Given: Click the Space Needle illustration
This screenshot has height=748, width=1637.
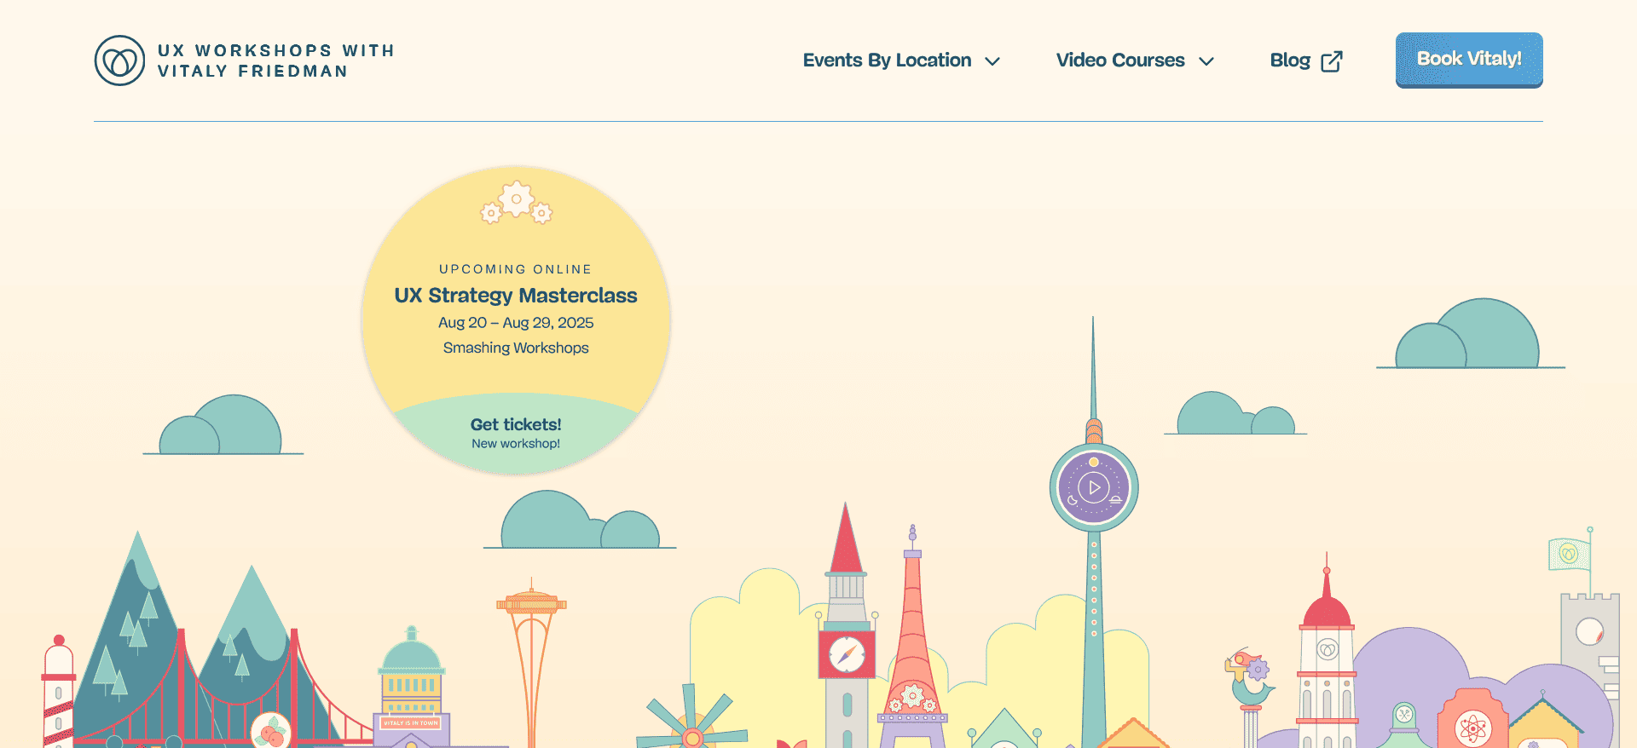Looking at the screenshot, I should [x=531, y=647].
